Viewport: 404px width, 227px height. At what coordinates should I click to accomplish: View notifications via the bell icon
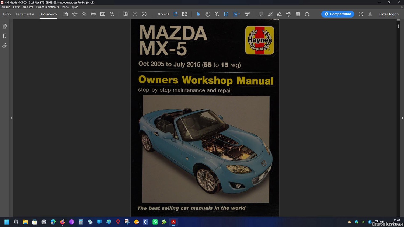370,14
